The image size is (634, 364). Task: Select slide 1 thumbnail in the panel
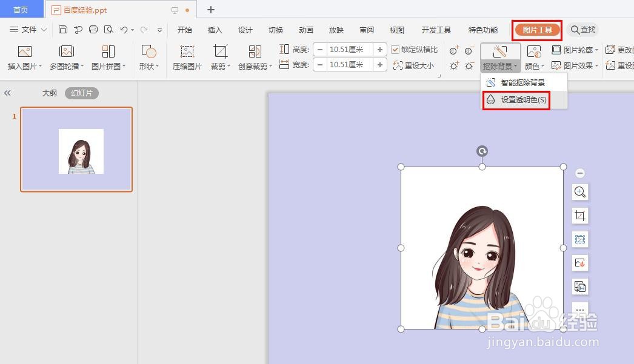[x=76, y=148]
